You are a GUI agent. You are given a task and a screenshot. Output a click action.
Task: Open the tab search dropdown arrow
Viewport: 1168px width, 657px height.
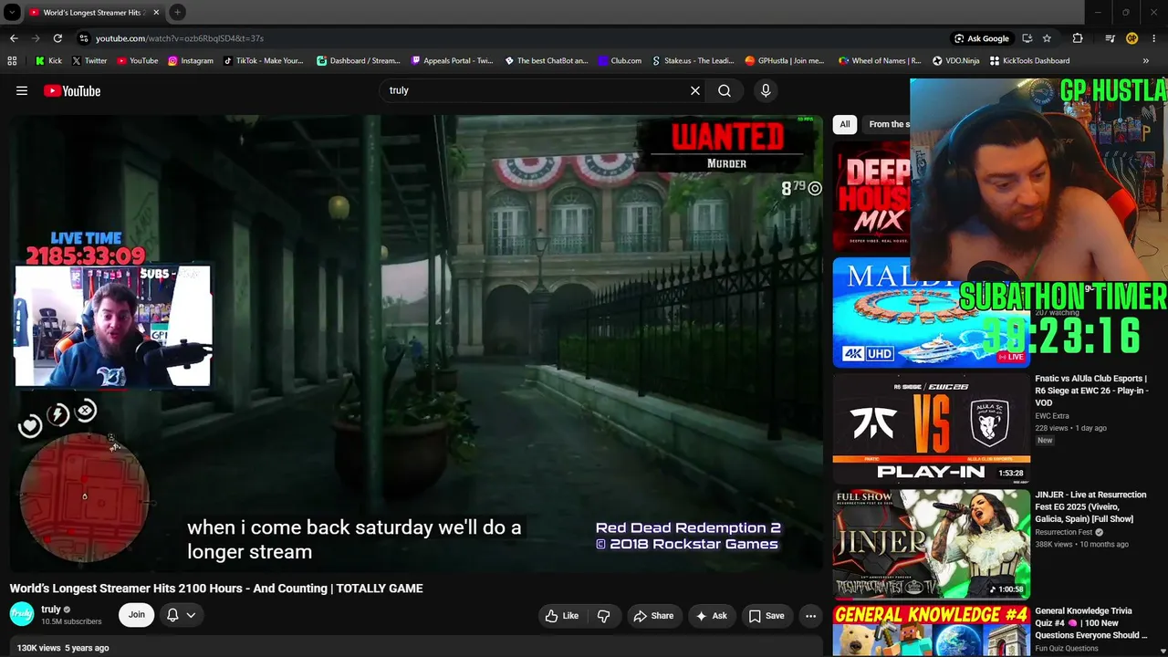(x=12, y=12)
